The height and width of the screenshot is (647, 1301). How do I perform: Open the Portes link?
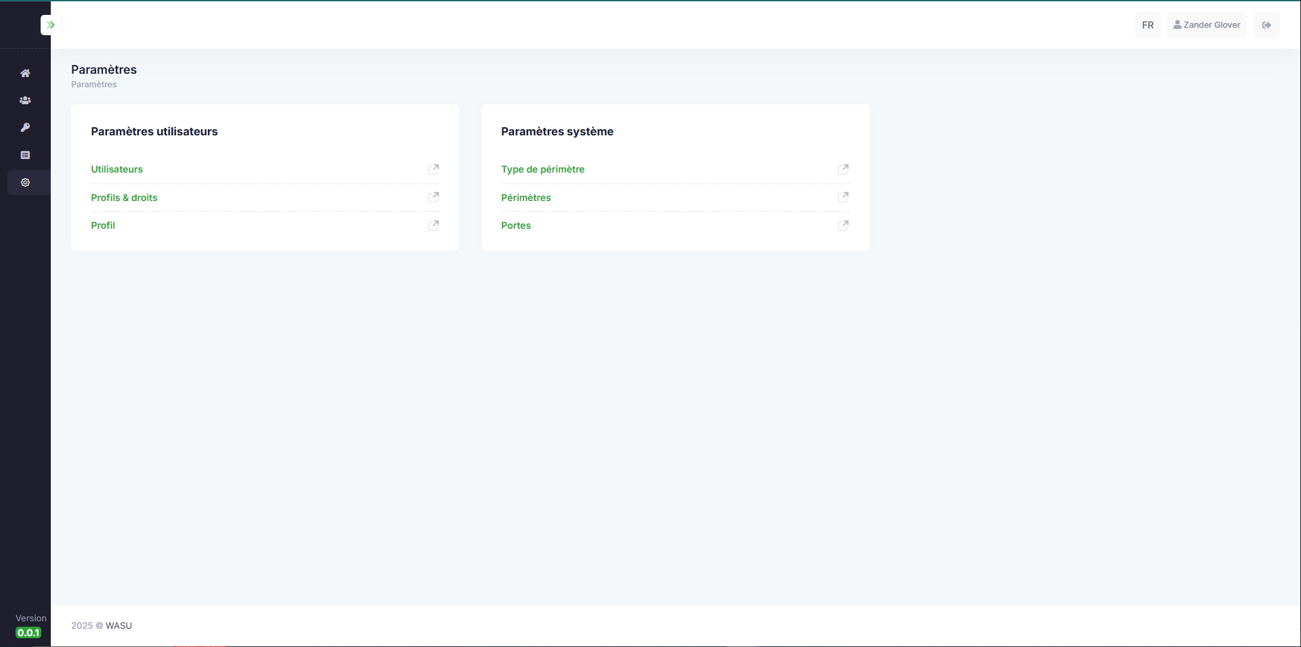pos(515,225)
